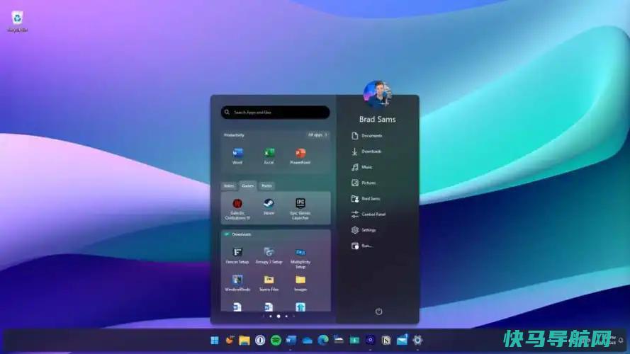Image resolution: width=630 pixels, height=354 pixels.
Task: Open the Pictures folder shortcut
Action: [364, 183]
